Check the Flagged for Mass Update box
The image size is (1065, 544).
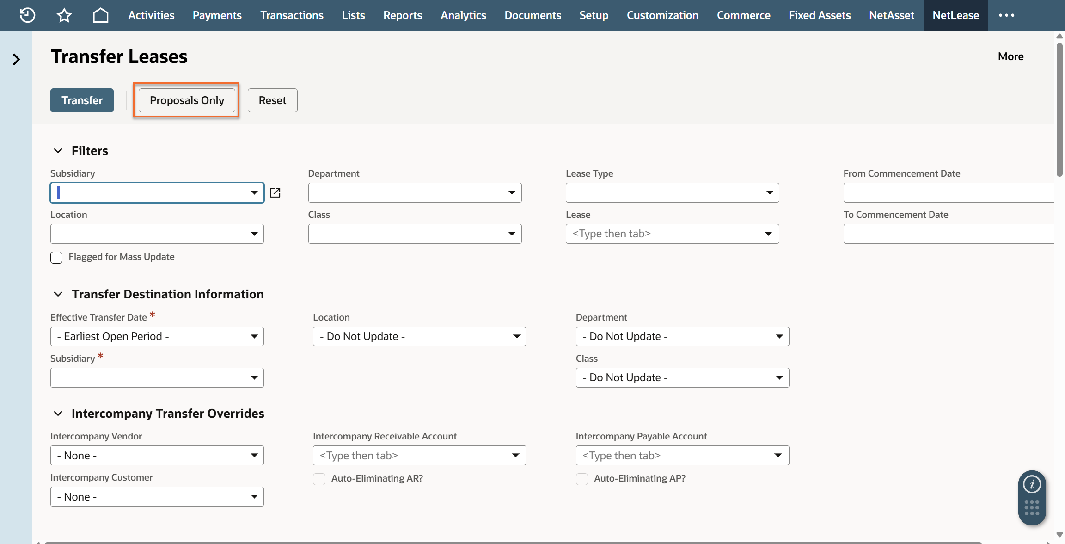pos(56,258)
